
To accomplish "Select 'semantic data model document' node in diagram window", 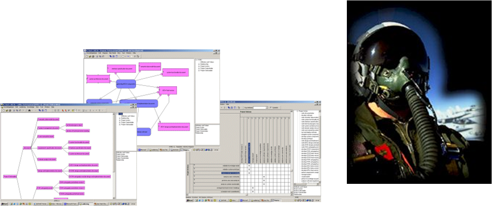I will 150,66.
